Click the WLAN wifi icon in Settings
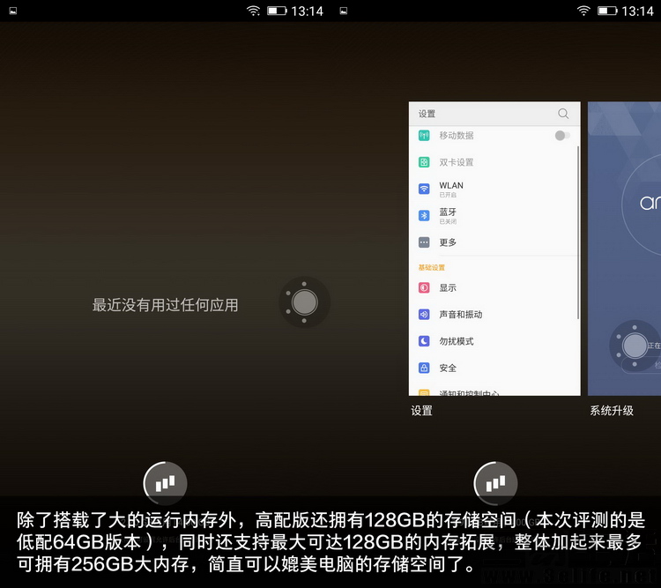 click(424, 189)
